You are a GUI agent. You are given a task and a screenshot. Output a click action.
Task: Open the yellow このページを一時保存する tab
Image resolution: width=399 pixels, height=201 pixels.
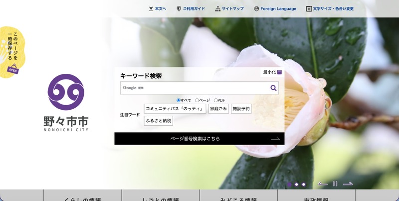[x=12, y=52]
